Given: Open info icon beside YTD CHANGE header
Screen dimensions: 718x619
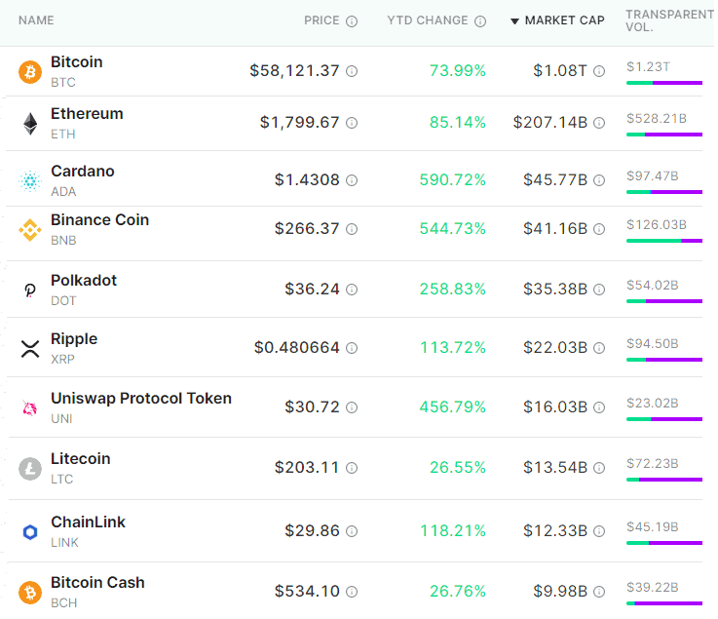Looking at the screenshot, I should pyautogui.click(x=480, y=21).
